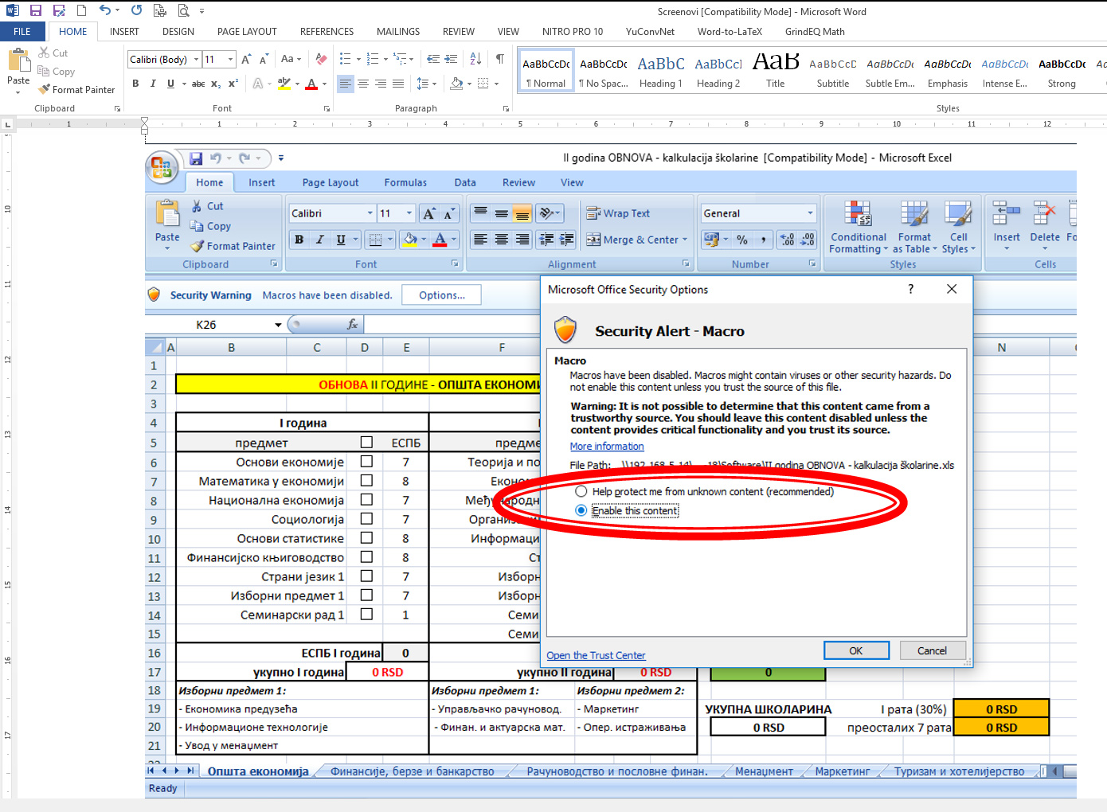The width and height of the screenshot is (1107, 812).
Task: Clear all formatting icon in Word
Action: 321,59
